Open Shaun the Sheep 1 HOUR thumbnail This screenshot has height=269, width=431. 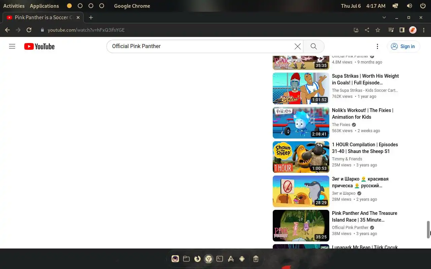point(301,157)
